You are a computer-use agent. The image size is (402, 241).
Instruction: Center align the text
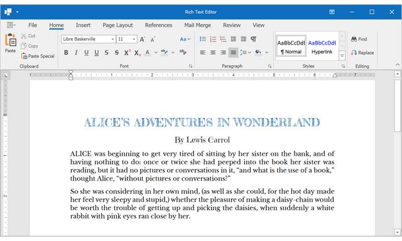tap(213, 53)
